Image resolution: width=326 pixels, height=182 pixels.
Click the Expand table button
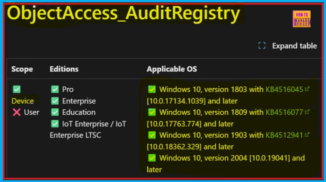point(287,46)
